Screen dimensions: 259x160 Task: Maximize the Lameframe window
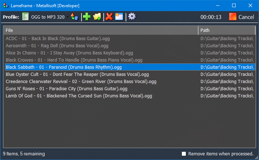click(234, 6)
